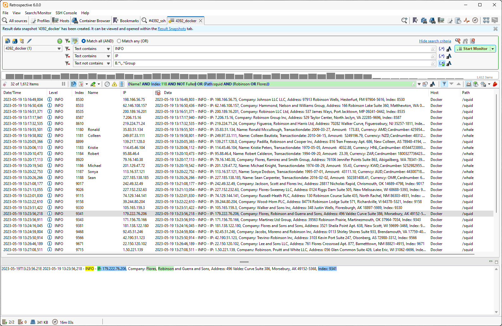
Task: Switch to the Container Browser tab
Action: coord(91,21)
